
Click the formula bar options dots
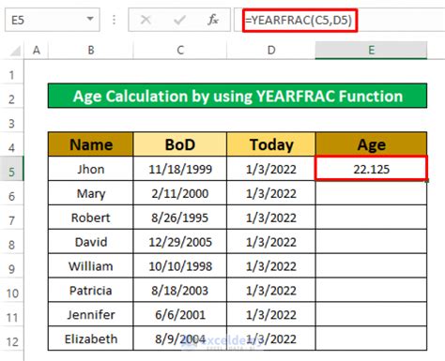114,20
